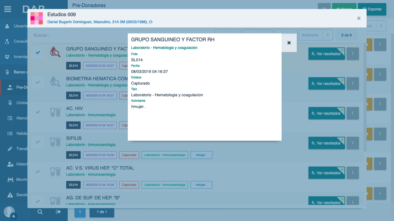394x221 pixels.
Task: Toggle the BIOMETRIA HEMATICA study checkbox
Action: [x=38, y=82]
